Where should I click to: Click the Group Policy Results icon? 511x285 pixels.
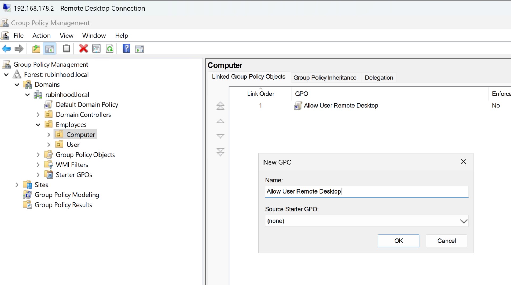point(27,205)
